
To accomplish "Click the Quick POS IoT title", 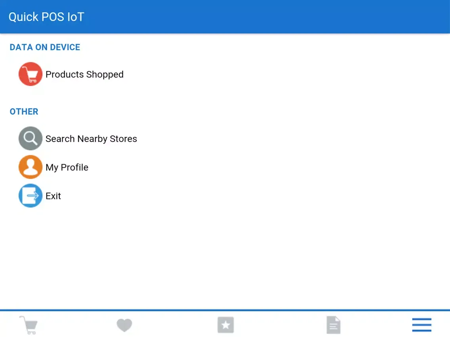I will click(x=46, y=17).
